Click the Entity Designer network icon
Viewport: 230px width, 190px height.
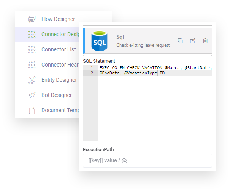click(32, 80)
